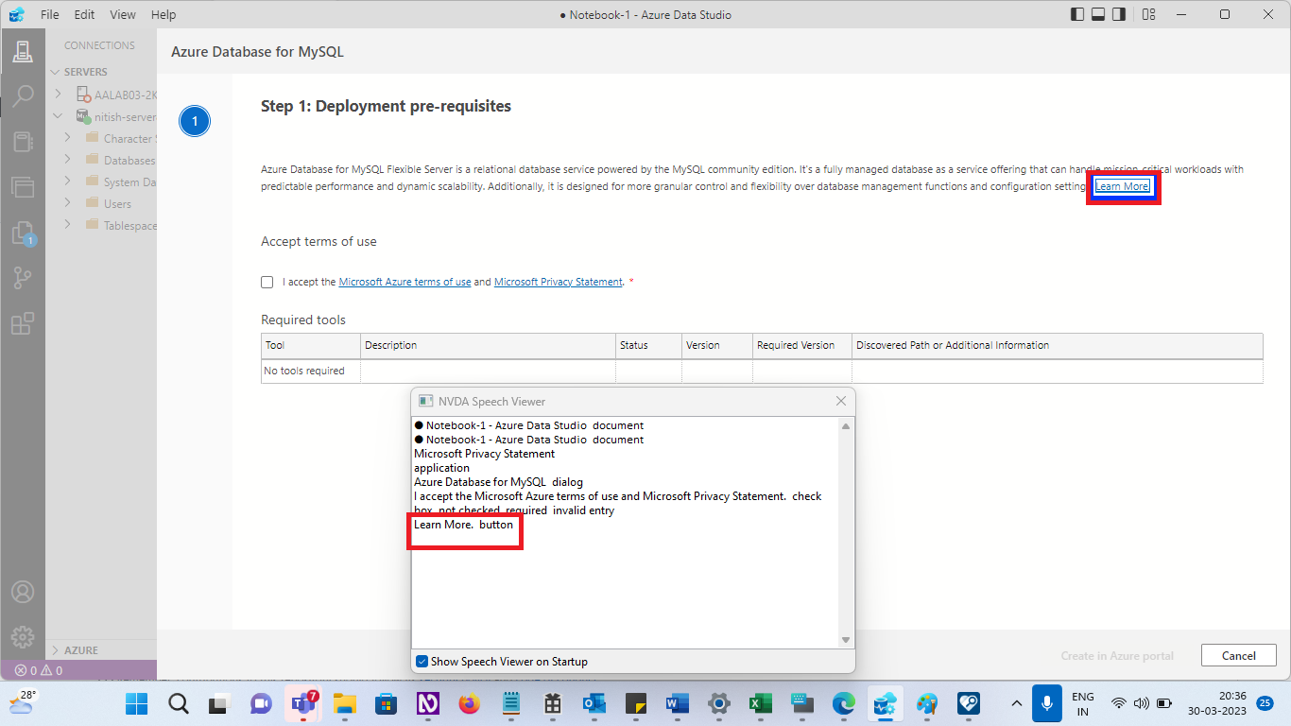The image size is (1291, 726).
Task: Open the Connections view in the activity bar
Action: [23, 51]
